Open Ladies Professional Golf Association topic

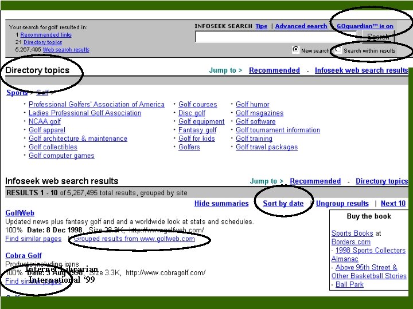coord(85,113)
